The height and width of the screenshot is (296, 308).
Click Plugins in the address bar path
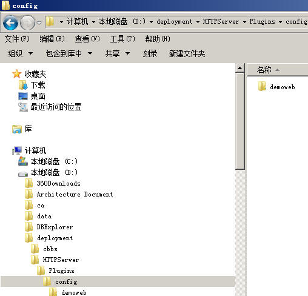262,21
